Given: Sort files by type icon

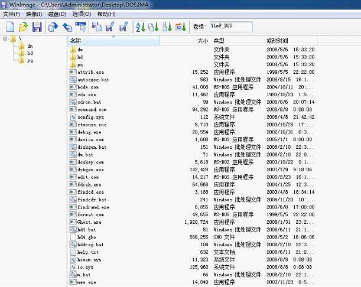Looking at the screenshot, I should [154, 27].
